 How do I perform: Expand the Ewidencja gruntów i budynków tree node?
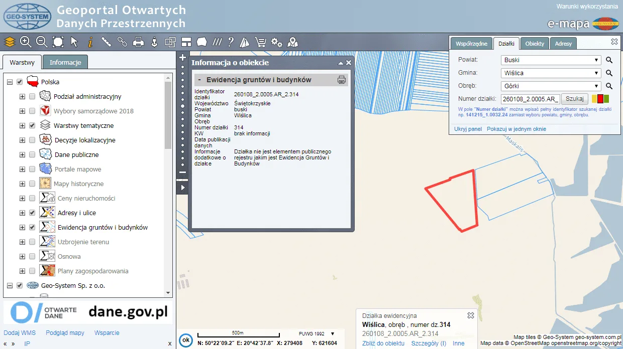pos(22,227)
